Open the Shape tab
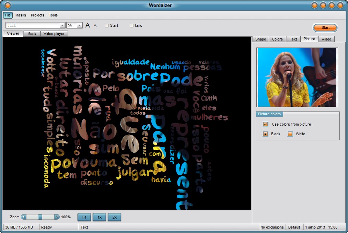348x233 pixels. [260, 39]
